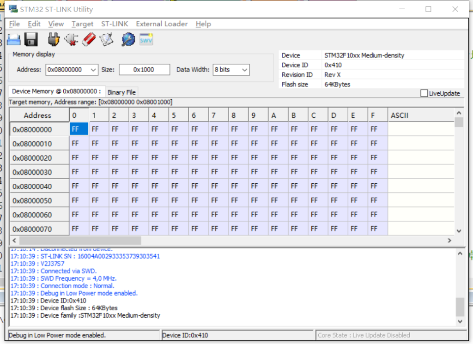Click 'Core State : Live Update Disabled' in status bar
The height and width of the screenshot is (344, 473).
tap(364, 335)
